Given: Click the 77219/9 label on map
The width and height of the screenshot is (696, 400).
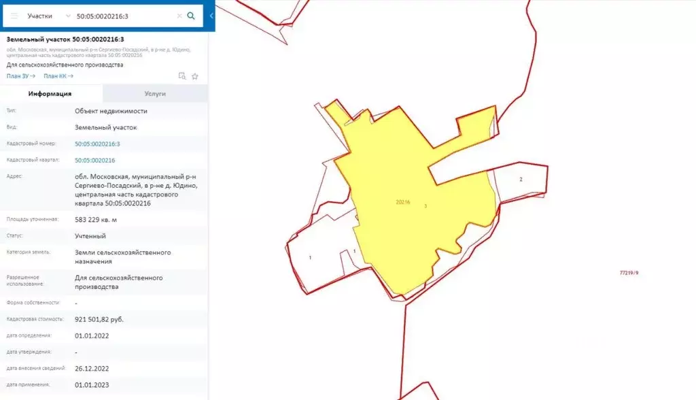Looking at the screenshot, I should 629,273.
